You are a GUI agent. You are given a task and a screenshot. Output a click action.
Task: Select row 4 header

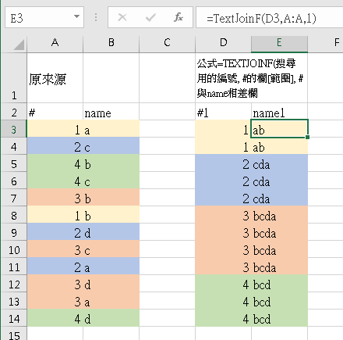pos(14,146)
